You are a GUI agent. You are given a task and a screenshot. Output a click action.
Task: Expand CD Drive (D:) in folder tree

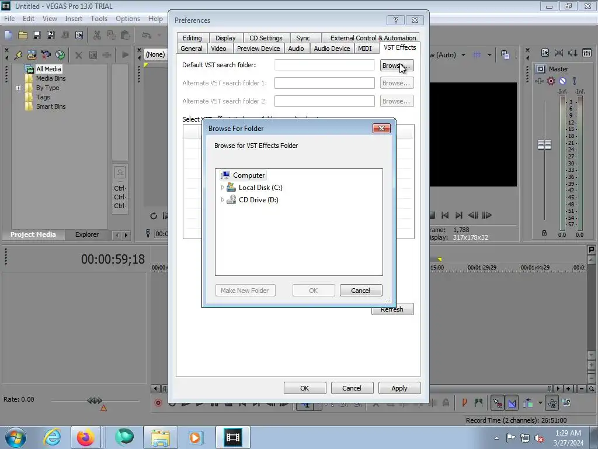(222, 200)
